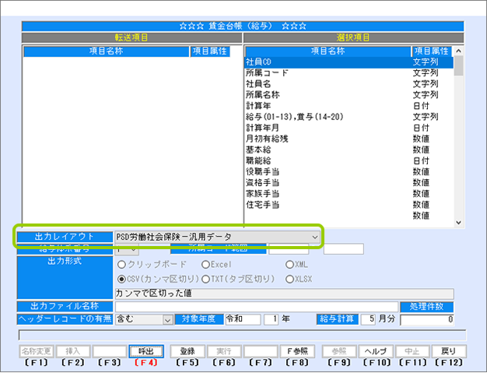The height and width of the screenshot is (373, 487).
Task: Click the 選択項目 list scroll down arrow
Action: point(459,223)
